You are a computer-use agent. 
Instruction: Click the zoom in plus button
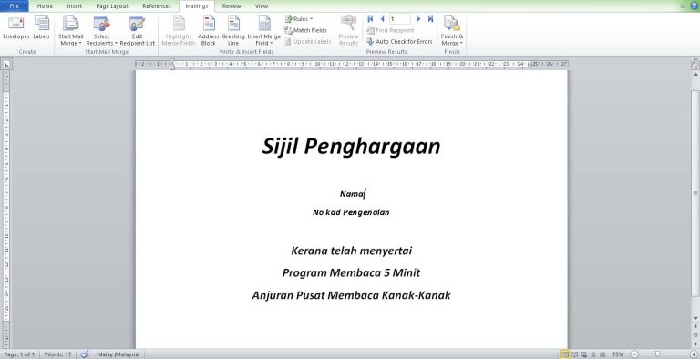coord(694,354)
